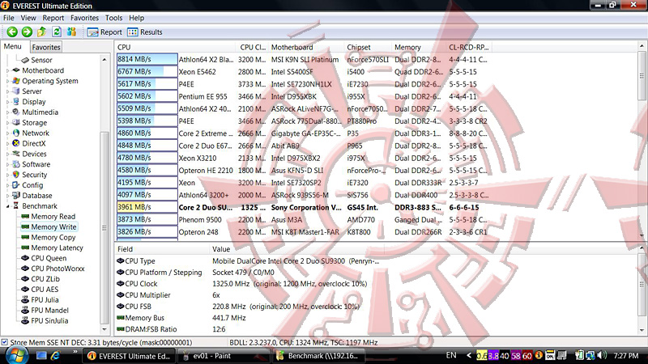Expand the DirectX tree node
The width and height of the screenshot is (648, 364).
click(7, 144)
